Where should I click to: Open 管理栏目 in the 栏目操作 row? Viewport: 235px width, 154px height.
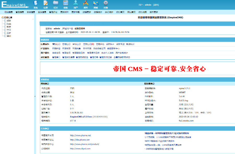56,49
